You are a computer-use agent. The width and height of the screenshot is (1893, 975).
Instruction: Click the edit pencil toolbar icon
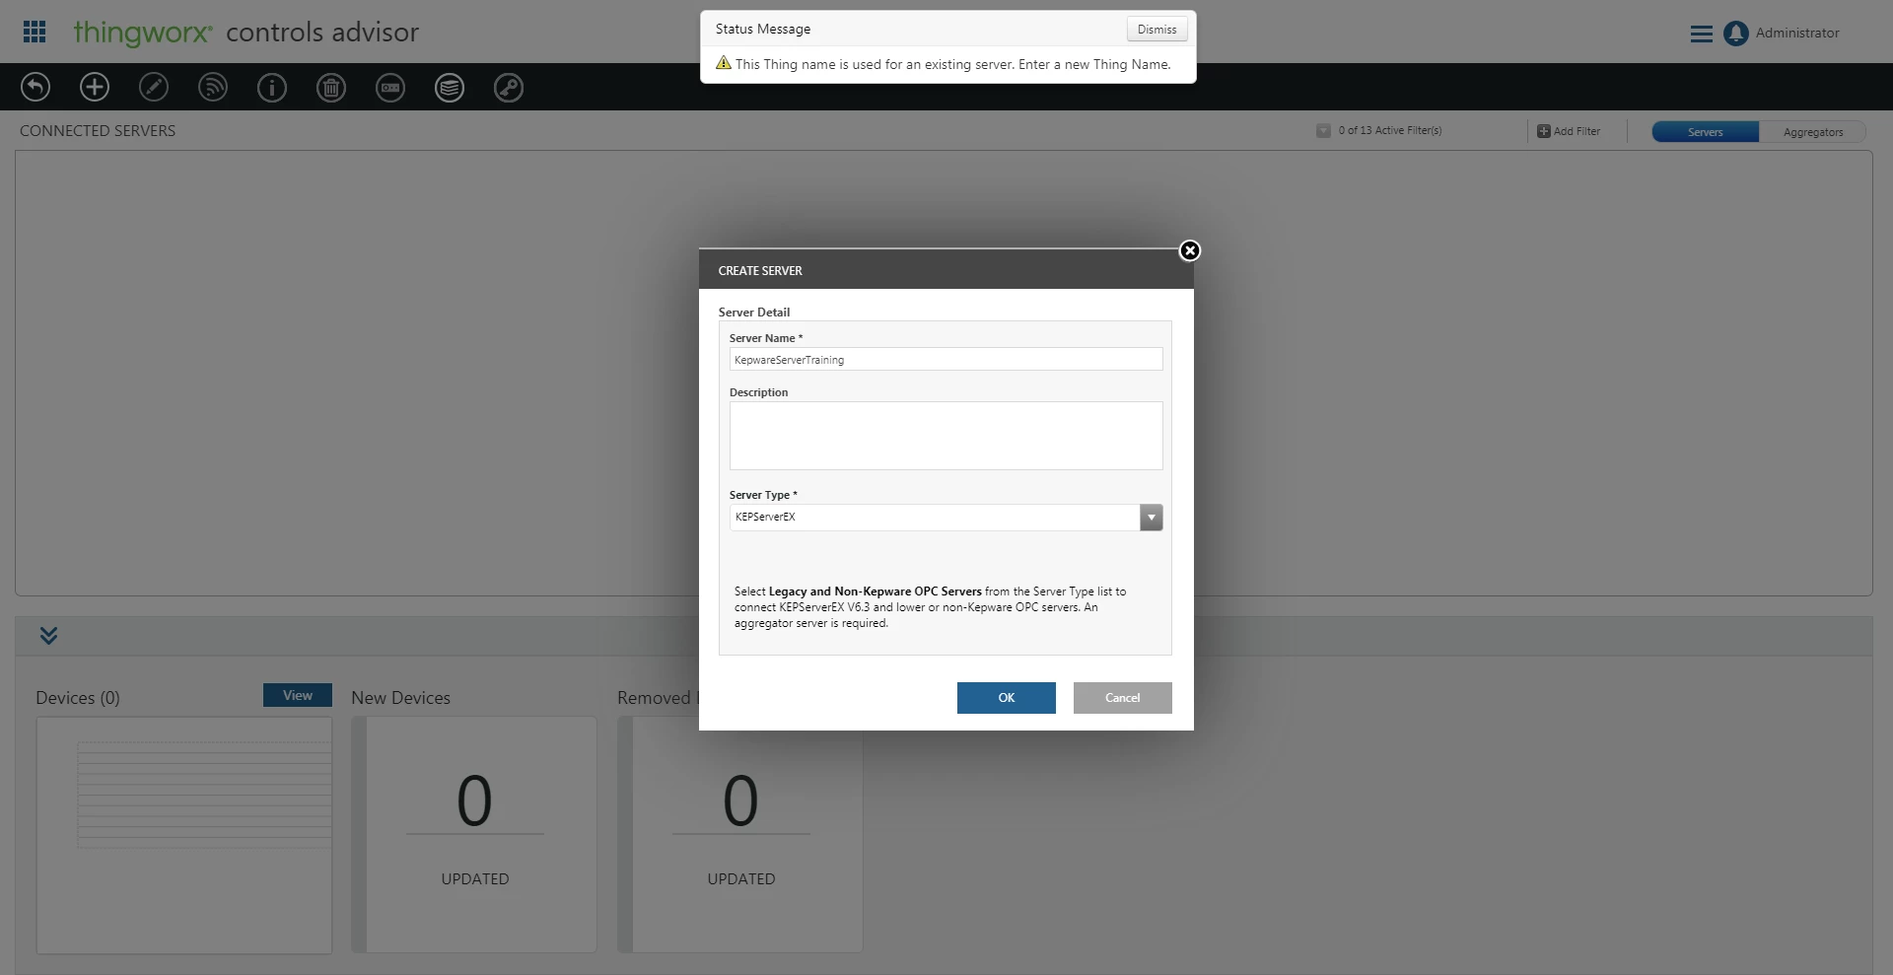(154, 87)
